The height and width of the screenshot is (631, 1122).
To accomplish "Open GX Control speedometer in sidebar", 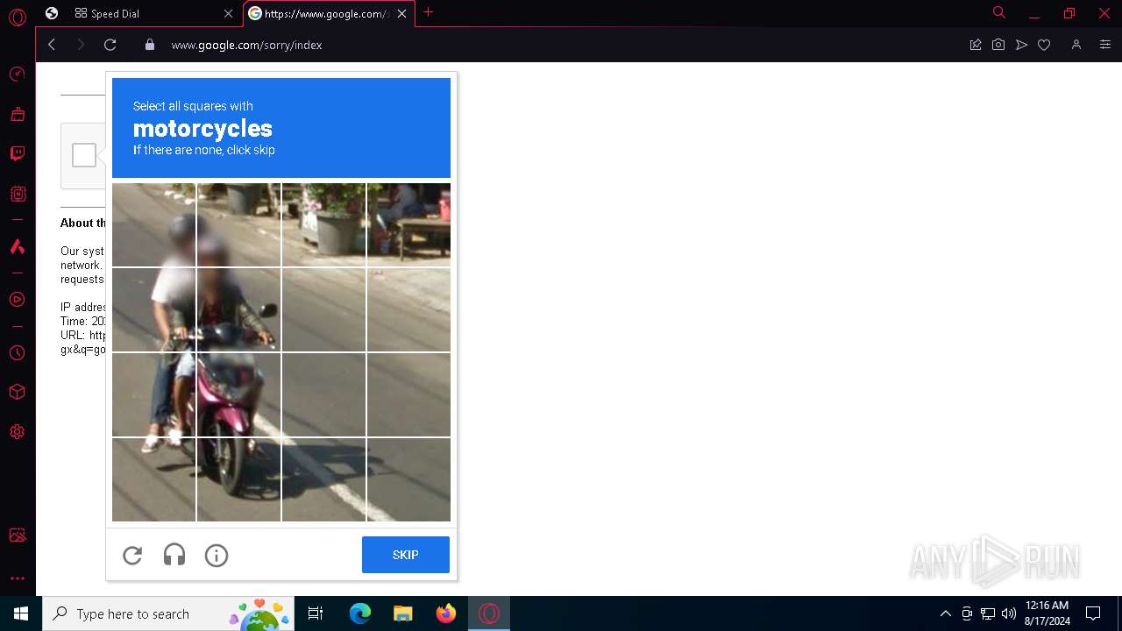I will (x=17, y=74).
